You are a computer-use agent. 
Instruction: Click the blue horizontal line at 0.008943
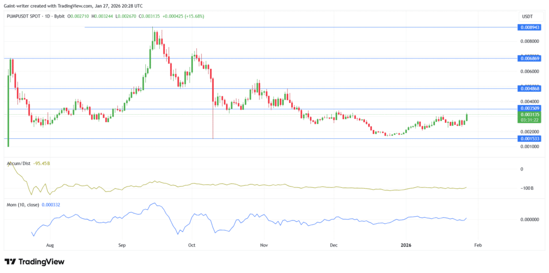301,27
